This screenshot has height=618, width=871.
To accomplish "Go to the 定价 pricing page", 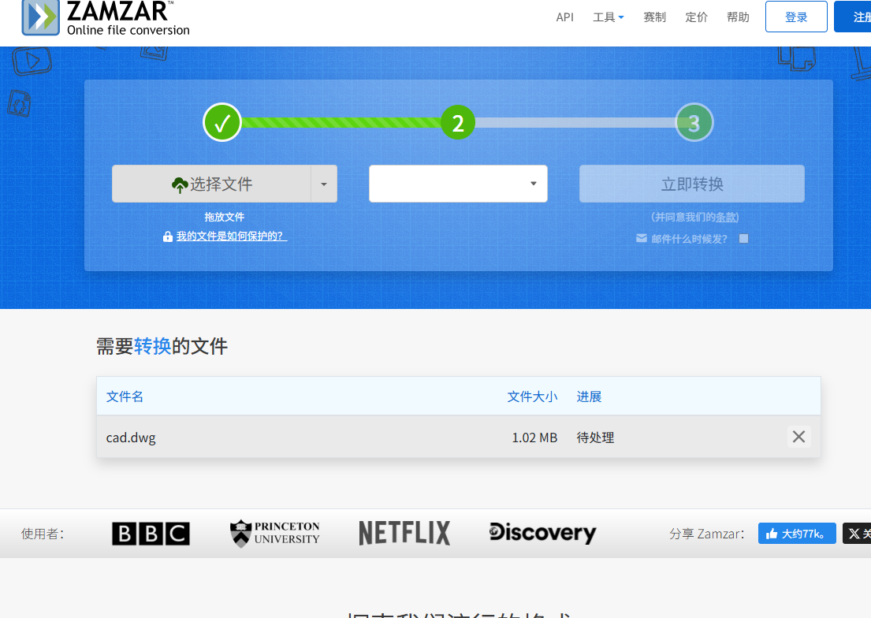I will click(696, 17).
